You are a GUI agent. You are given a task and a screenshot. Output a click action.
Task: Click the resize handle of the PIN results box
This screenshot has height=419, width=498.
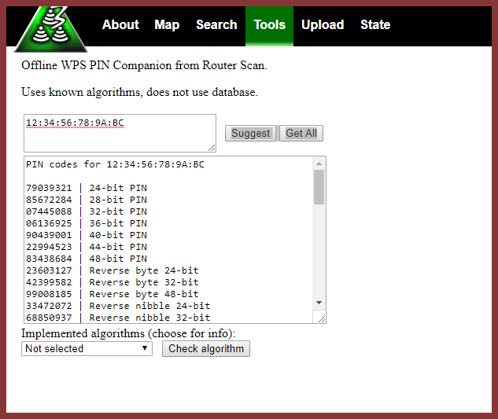click(320, 318)
